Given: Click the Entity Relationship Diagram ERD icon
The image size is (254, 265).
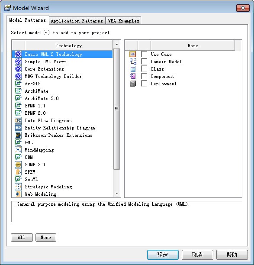Looking at the screenshot, I should (x=18, y=128).
